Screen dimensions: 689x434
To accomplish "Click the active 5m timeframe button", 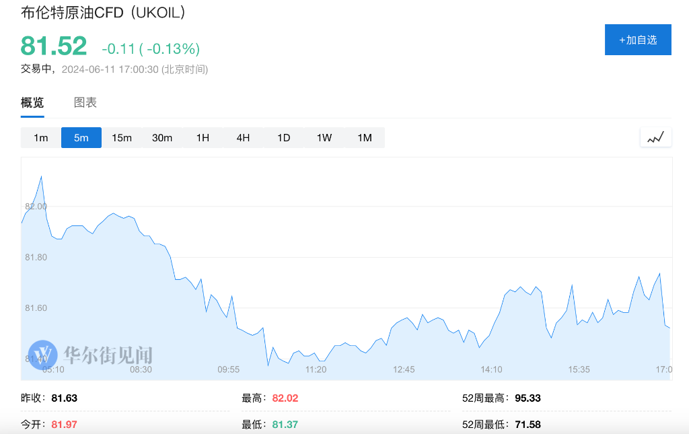I will (x=81, y=137).
